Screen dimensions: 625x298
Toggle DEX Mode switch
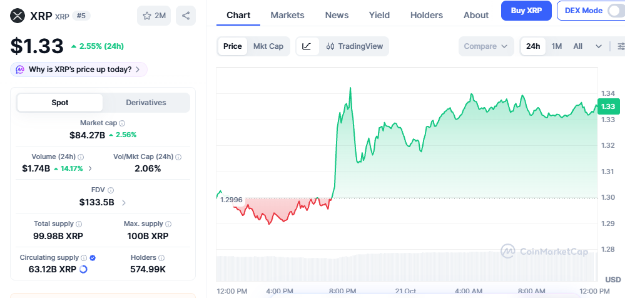(616, 11)
